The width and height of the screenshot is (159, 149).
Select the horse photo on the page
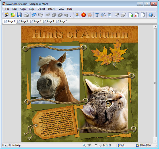pos(55,75)
